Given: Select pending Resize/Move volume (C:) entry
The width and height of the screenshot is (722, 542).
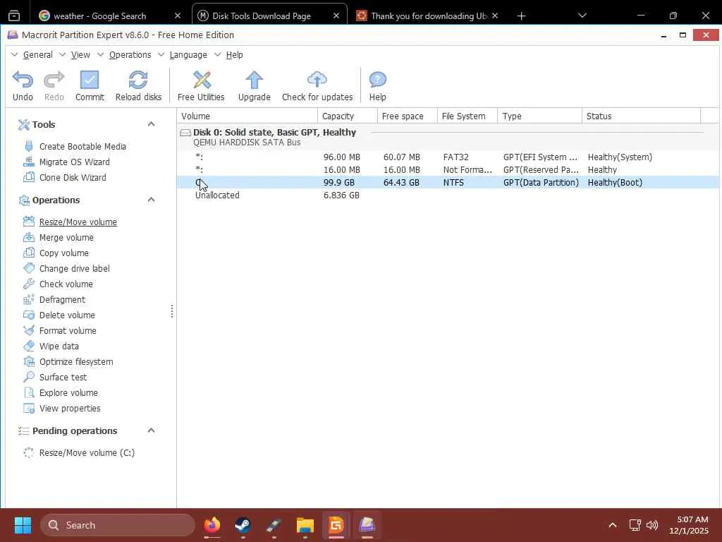Looking at the screenshot, I should 87,453.
